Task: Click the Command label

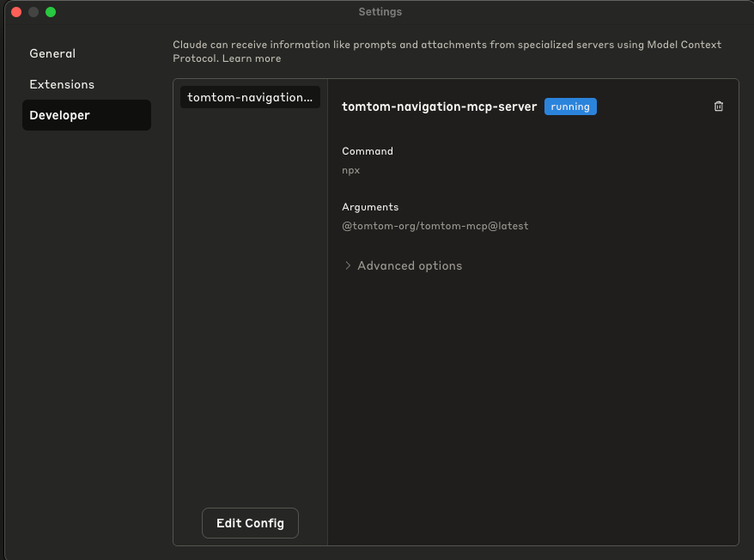Action: [368, 151]
